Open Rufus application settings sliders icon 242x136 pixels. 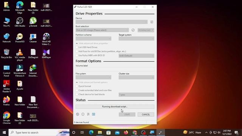point(88,114)
